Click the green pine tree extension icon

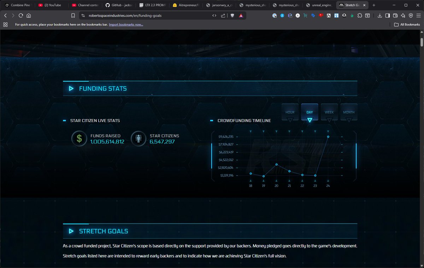pyautogui.click(x=352, y=16)
